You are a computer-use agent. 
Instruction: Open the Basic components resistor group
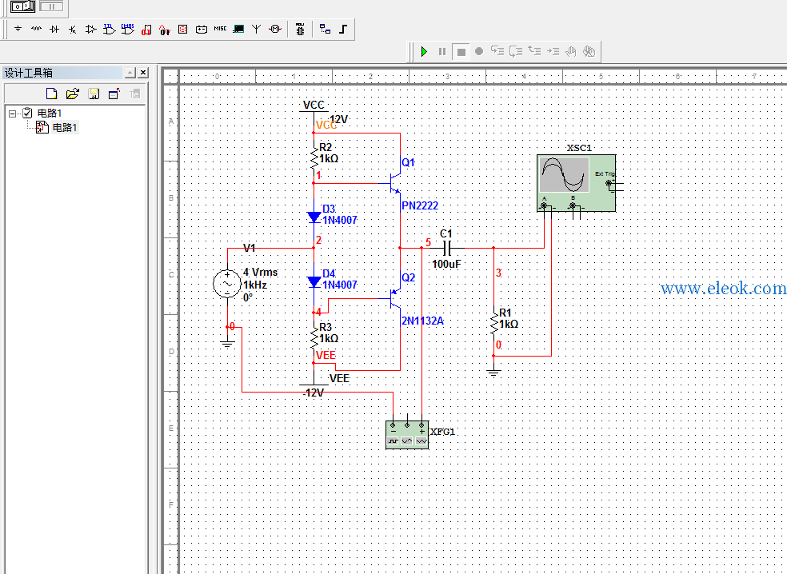click(36, 29)
